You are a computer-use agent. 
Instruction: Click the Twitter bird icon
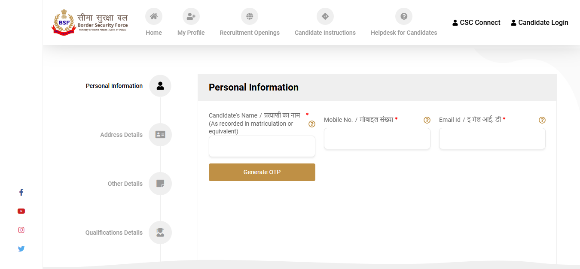pos(21,249)
